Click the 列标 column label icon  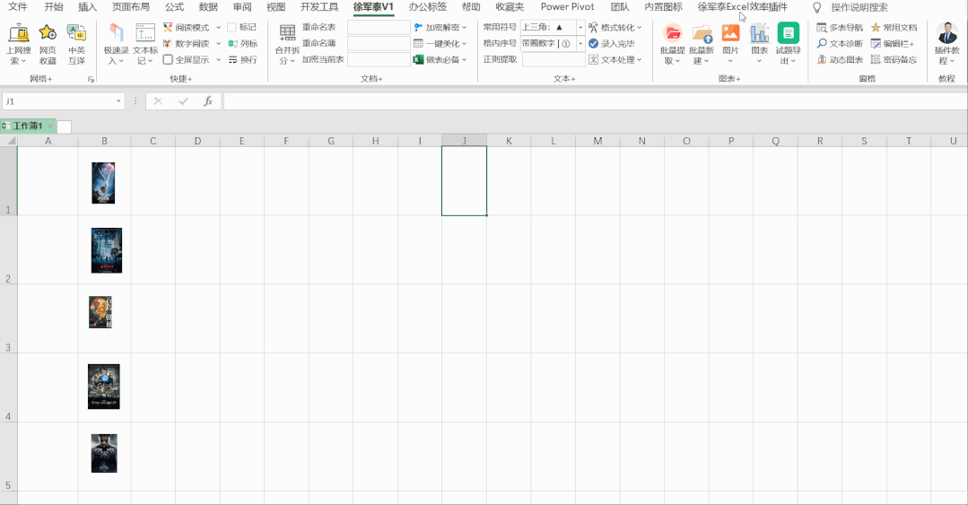point(232,43)
